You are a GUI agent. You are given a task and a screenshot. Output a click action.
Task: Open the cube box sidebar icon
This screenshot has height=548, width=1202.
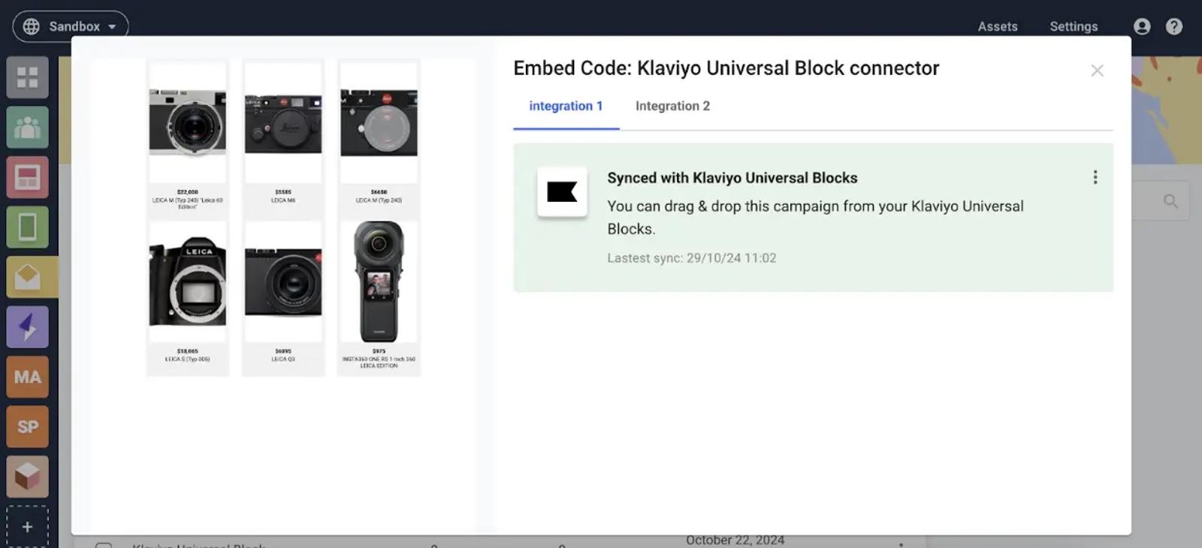(28, 477)
